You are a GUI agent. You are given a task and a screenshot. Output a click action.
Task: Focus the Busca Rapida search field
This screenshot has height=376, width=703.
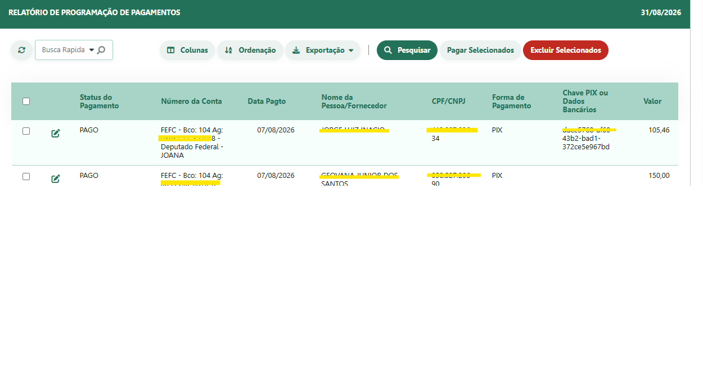pyautogui.click(x=74, y=50)
